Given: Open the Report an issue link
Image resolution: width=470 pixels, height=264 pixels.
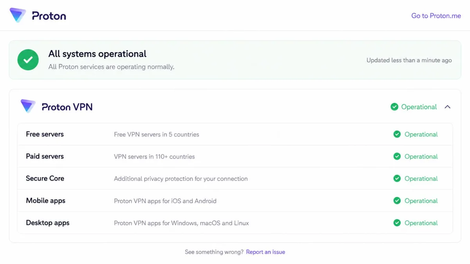Looking at the screenshot, I should (266, 252).
